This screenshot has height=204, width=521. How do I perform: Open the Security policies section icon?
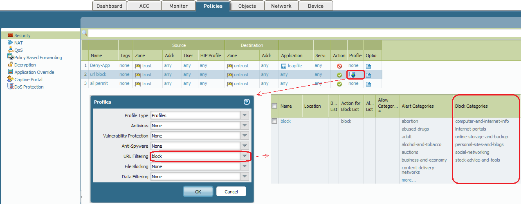click(11, 35)
